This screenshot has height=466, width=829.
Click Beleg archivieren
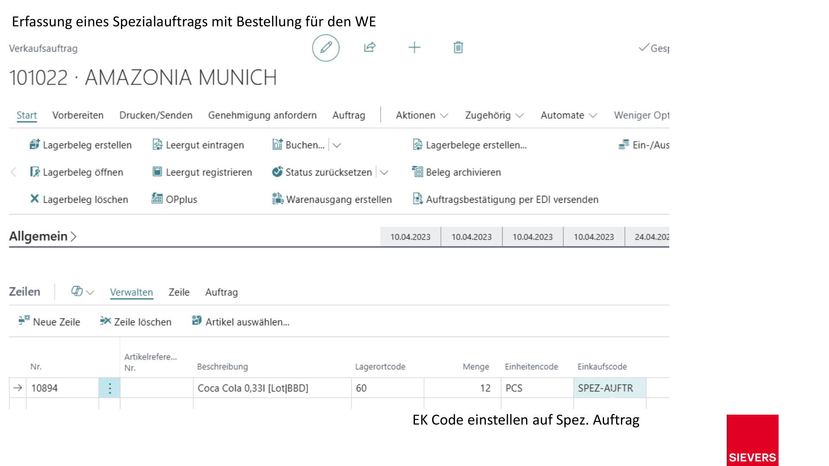tap(457, 172)
